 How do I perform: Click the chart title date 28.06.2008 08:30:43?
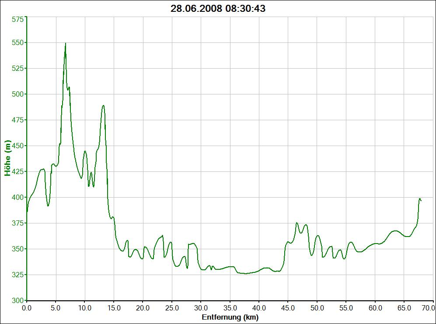click(x=218, y=8)
